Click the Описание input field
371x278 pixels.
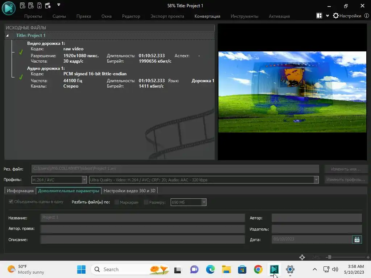142,240
